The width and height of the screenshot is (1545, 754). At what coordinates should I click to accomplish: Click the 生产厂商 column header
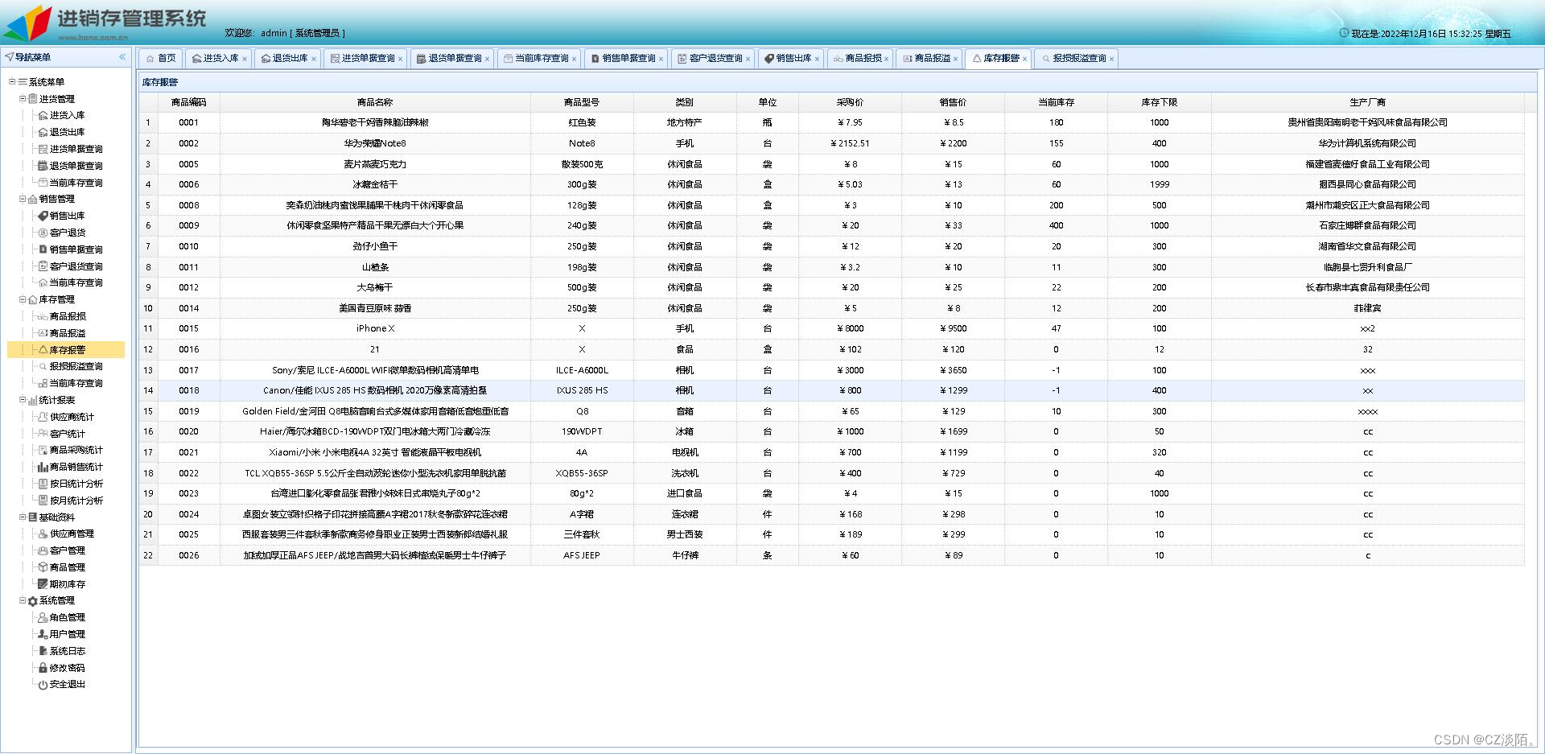click(x=1368, y=102)
